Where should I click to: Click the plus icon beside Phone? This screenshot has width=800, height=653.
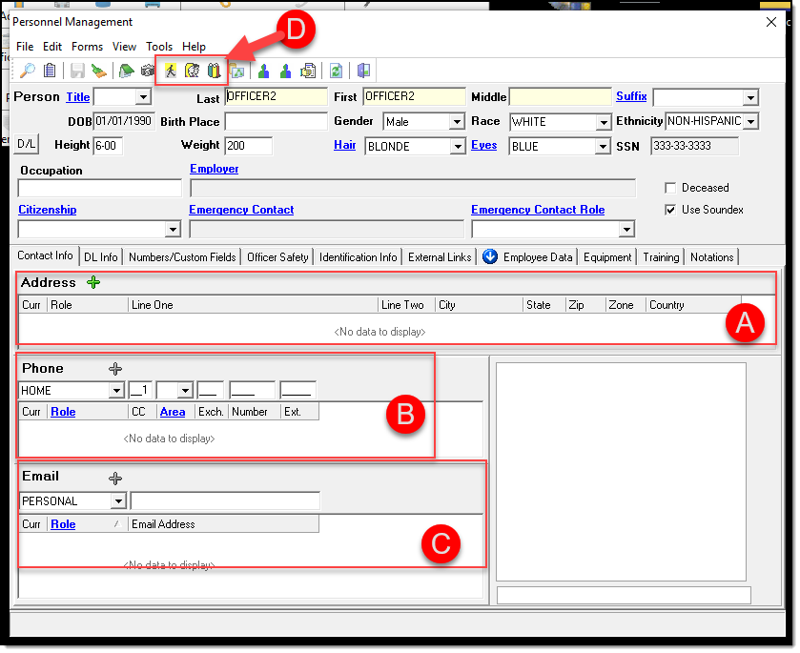point(115,369)
